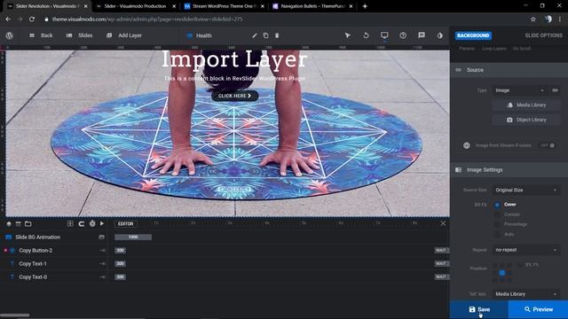
Task: Select the Copy Text-1 layer
Action: (53, 264)
